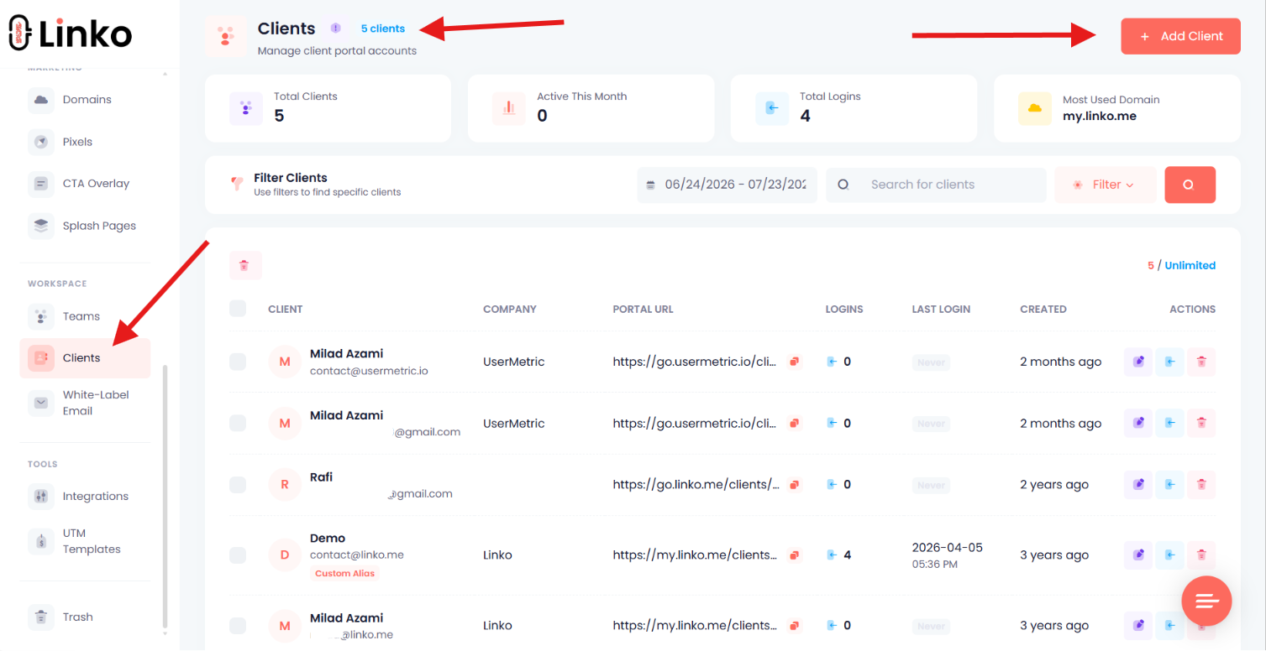Delete Milad Azami's @gmail.com client
This screenshot has height=651, width=1266.
tap(1201, 423)
